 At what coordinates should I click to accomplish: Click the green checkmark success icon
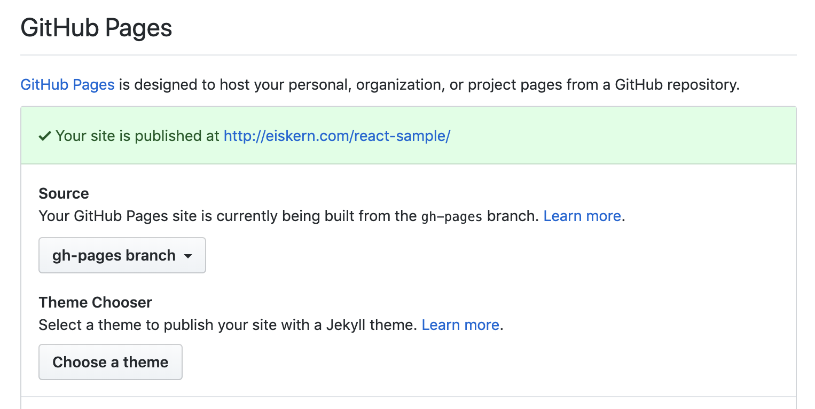45,137
